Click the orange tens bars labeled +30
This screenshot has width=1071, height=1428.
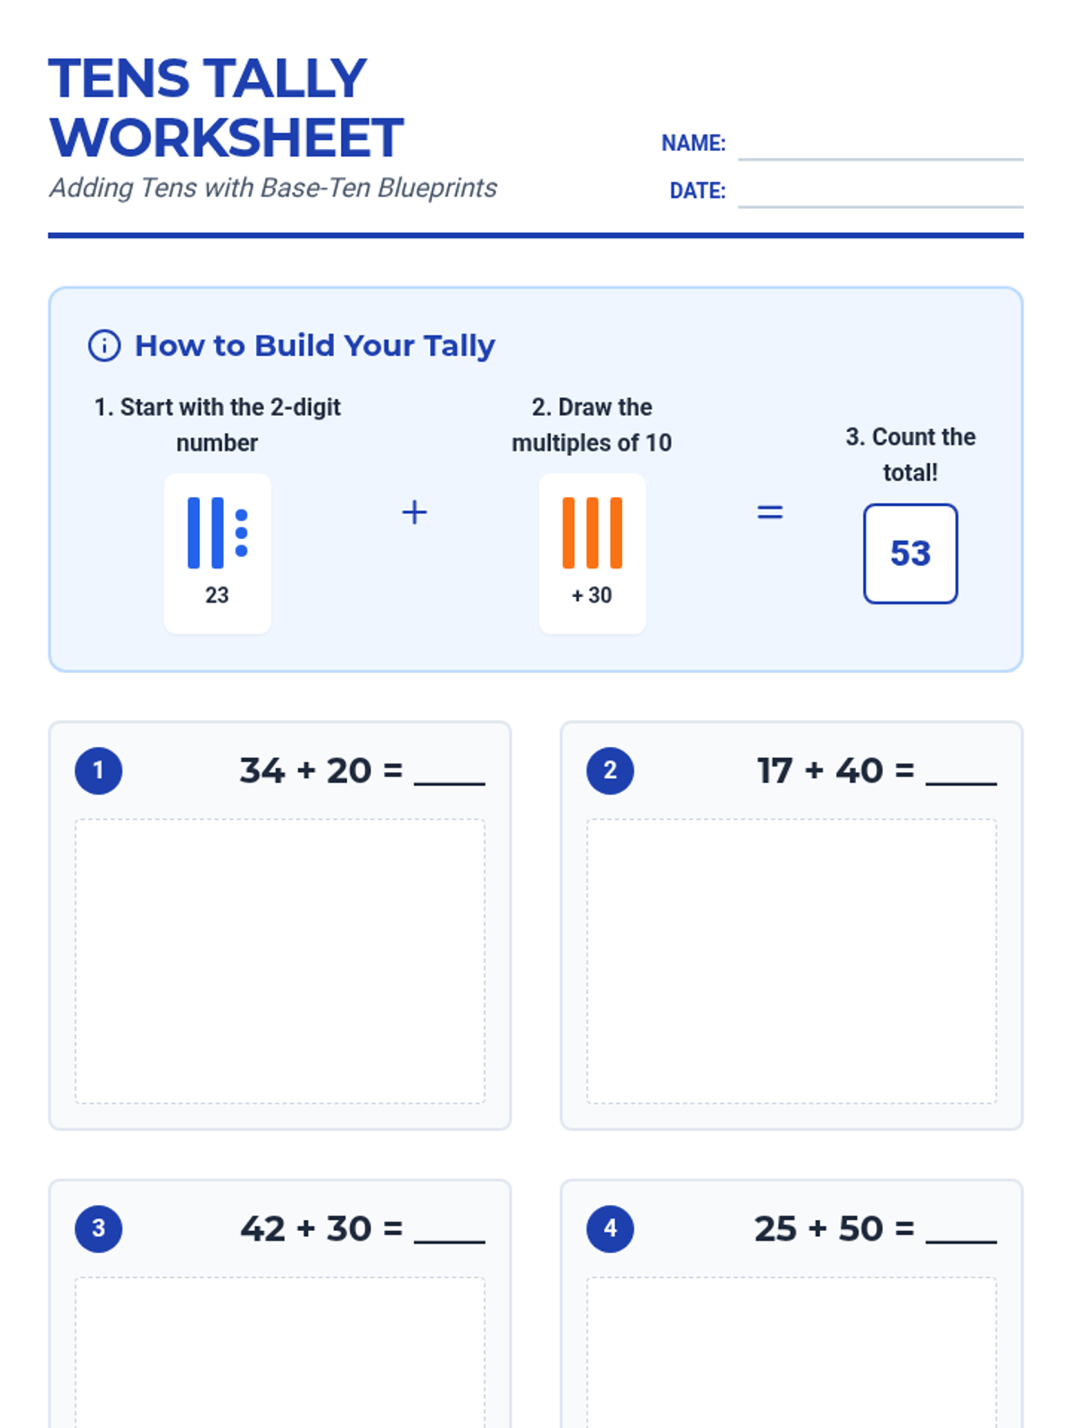pyautogui.click(x=592, y=533)
